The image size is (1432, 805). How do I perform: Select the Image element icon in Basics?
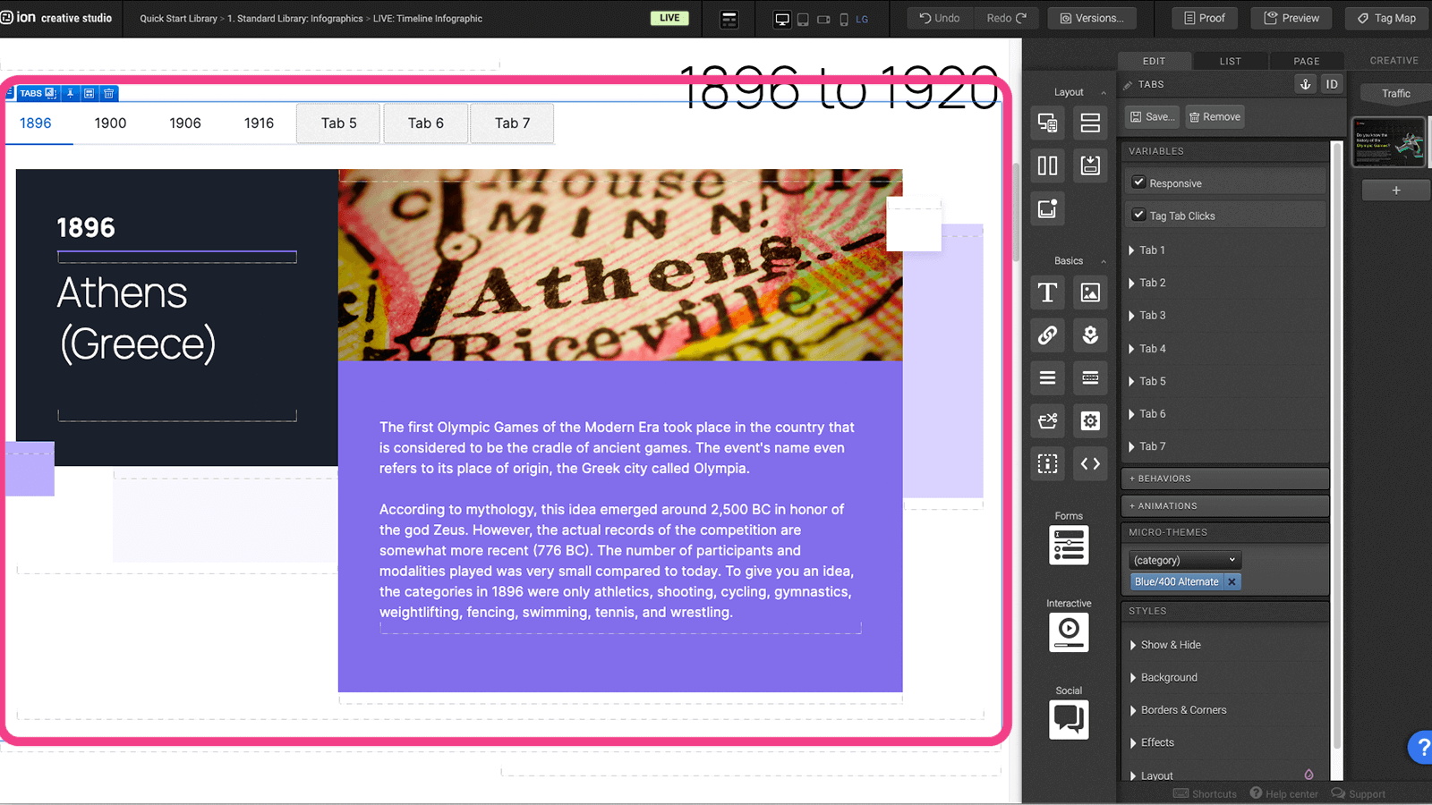click(x=1090, y=292)
